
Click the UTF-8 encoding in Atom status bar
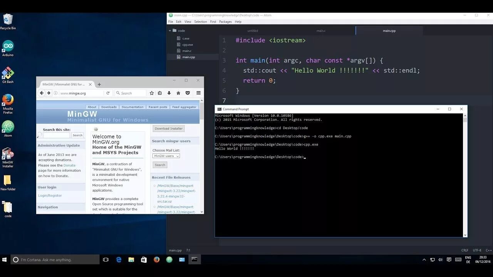pos(477,250)
